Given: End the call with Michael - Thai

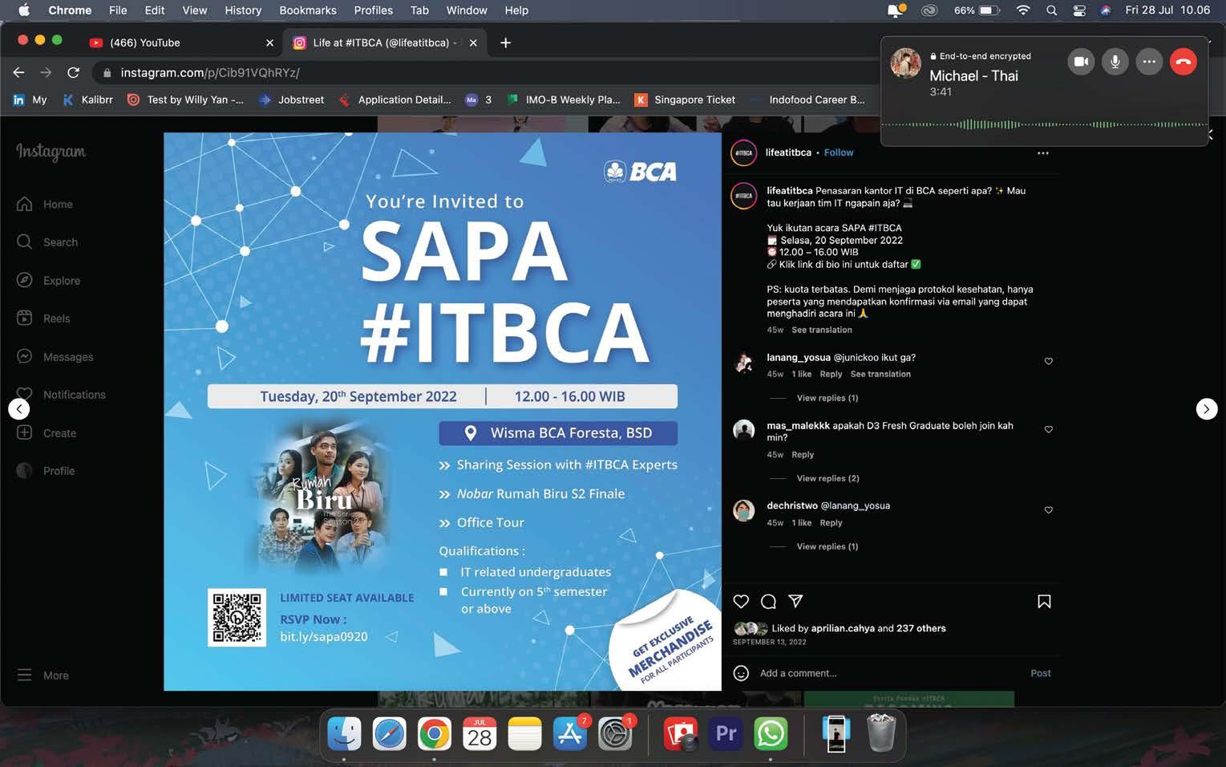Looking at the screenshot, I should pyautogui.click(x=1184, y=62).
